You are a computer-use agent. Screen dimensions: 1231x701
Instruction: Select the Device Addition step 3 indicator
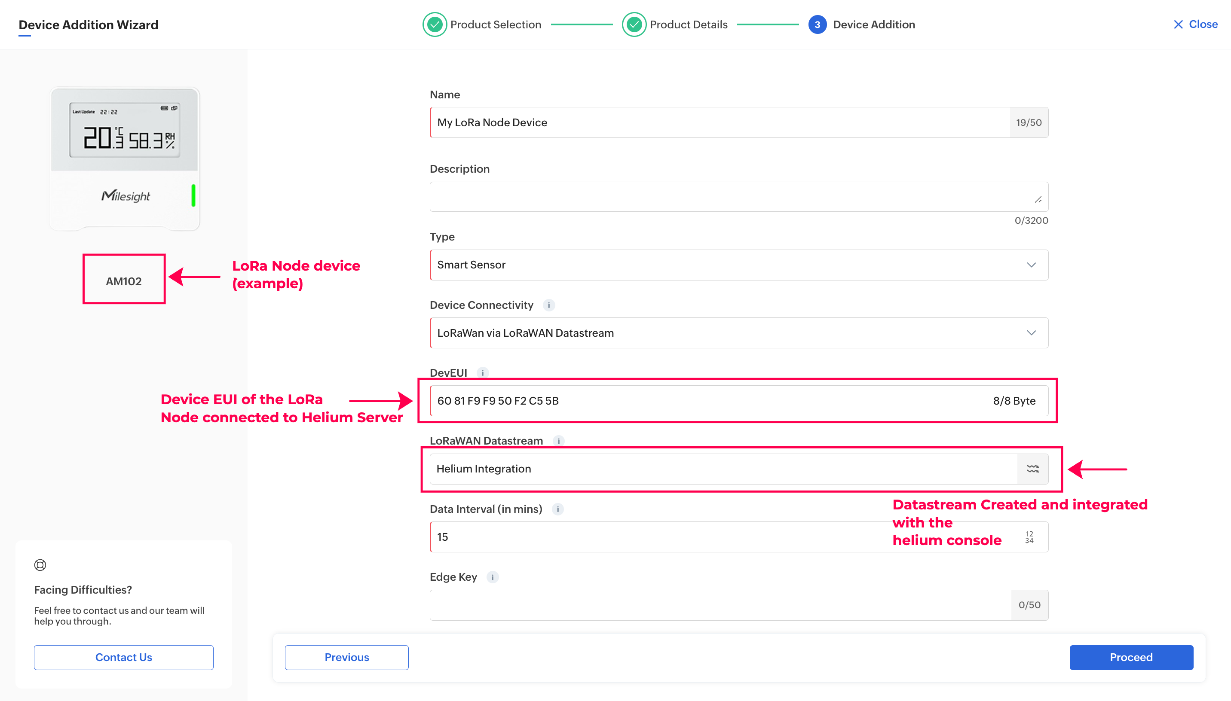817,24
